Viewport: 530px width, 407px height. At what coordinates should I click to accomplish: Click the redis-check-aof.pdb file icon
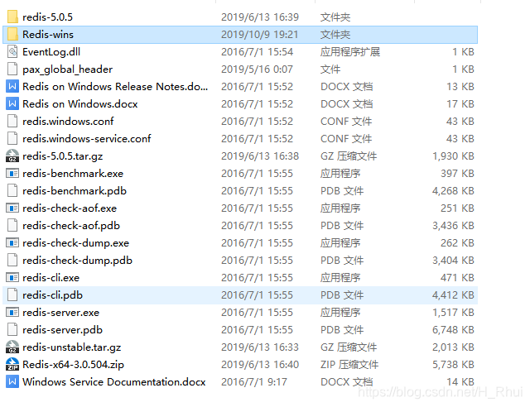point(12,225)
